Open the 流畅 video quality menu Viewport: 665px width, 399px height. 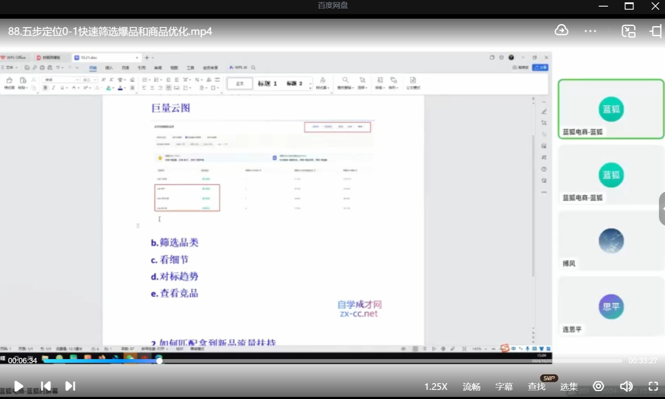(x=471, y=387)
